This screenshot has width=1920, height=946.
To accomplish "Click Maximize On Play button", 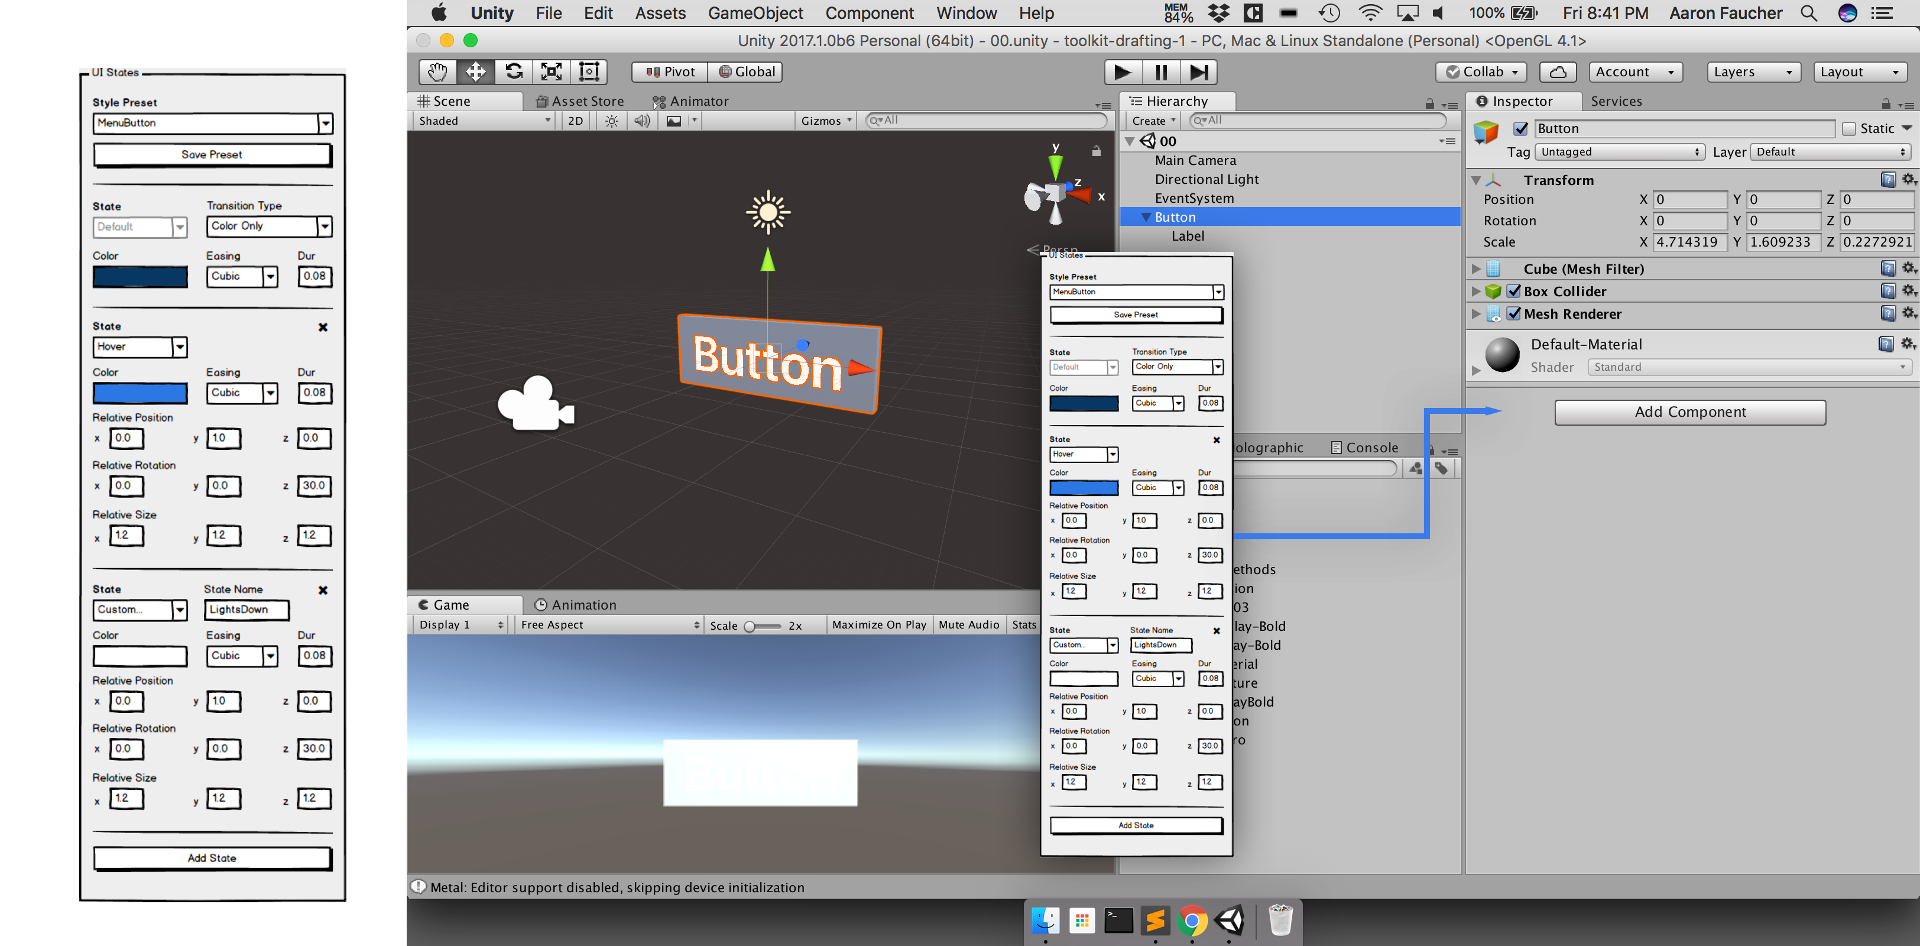I will click(879, 625).
